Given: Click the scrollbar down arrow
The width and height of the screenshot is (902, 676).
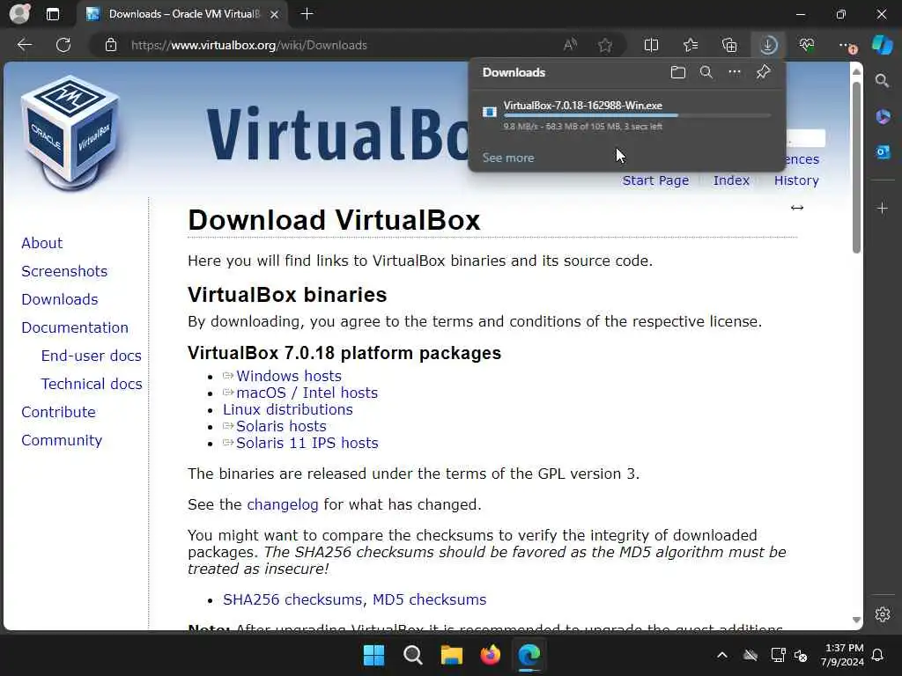Looking at the screenshot, I should (856, 620).
